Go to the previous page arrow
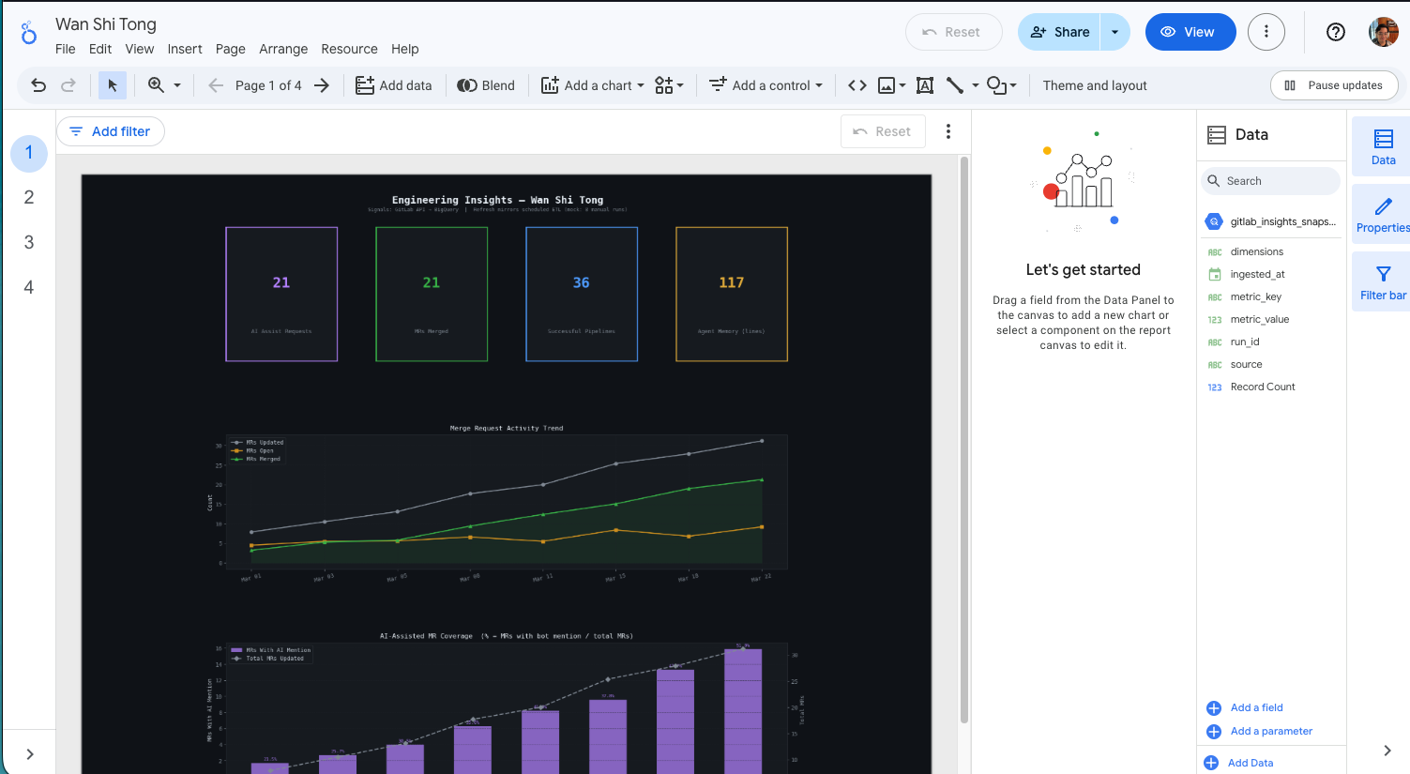Viewport: 1410px width, 774px height. point(216,85)
